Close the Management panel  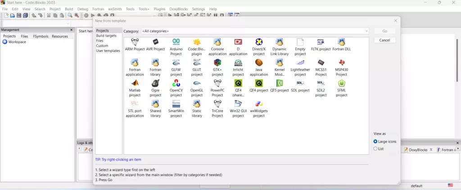[72, 30]
